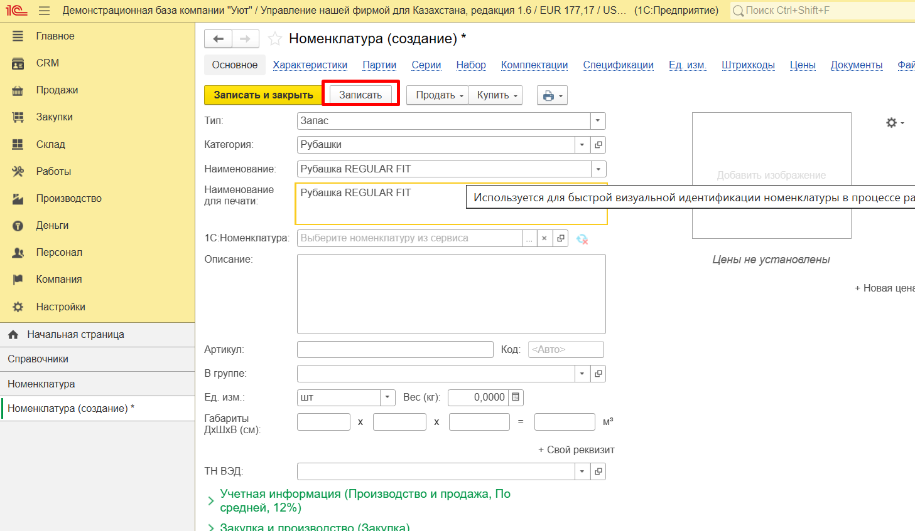915x531 pixels.
Task: Star this item as favorite
Action: pos(274,39)
